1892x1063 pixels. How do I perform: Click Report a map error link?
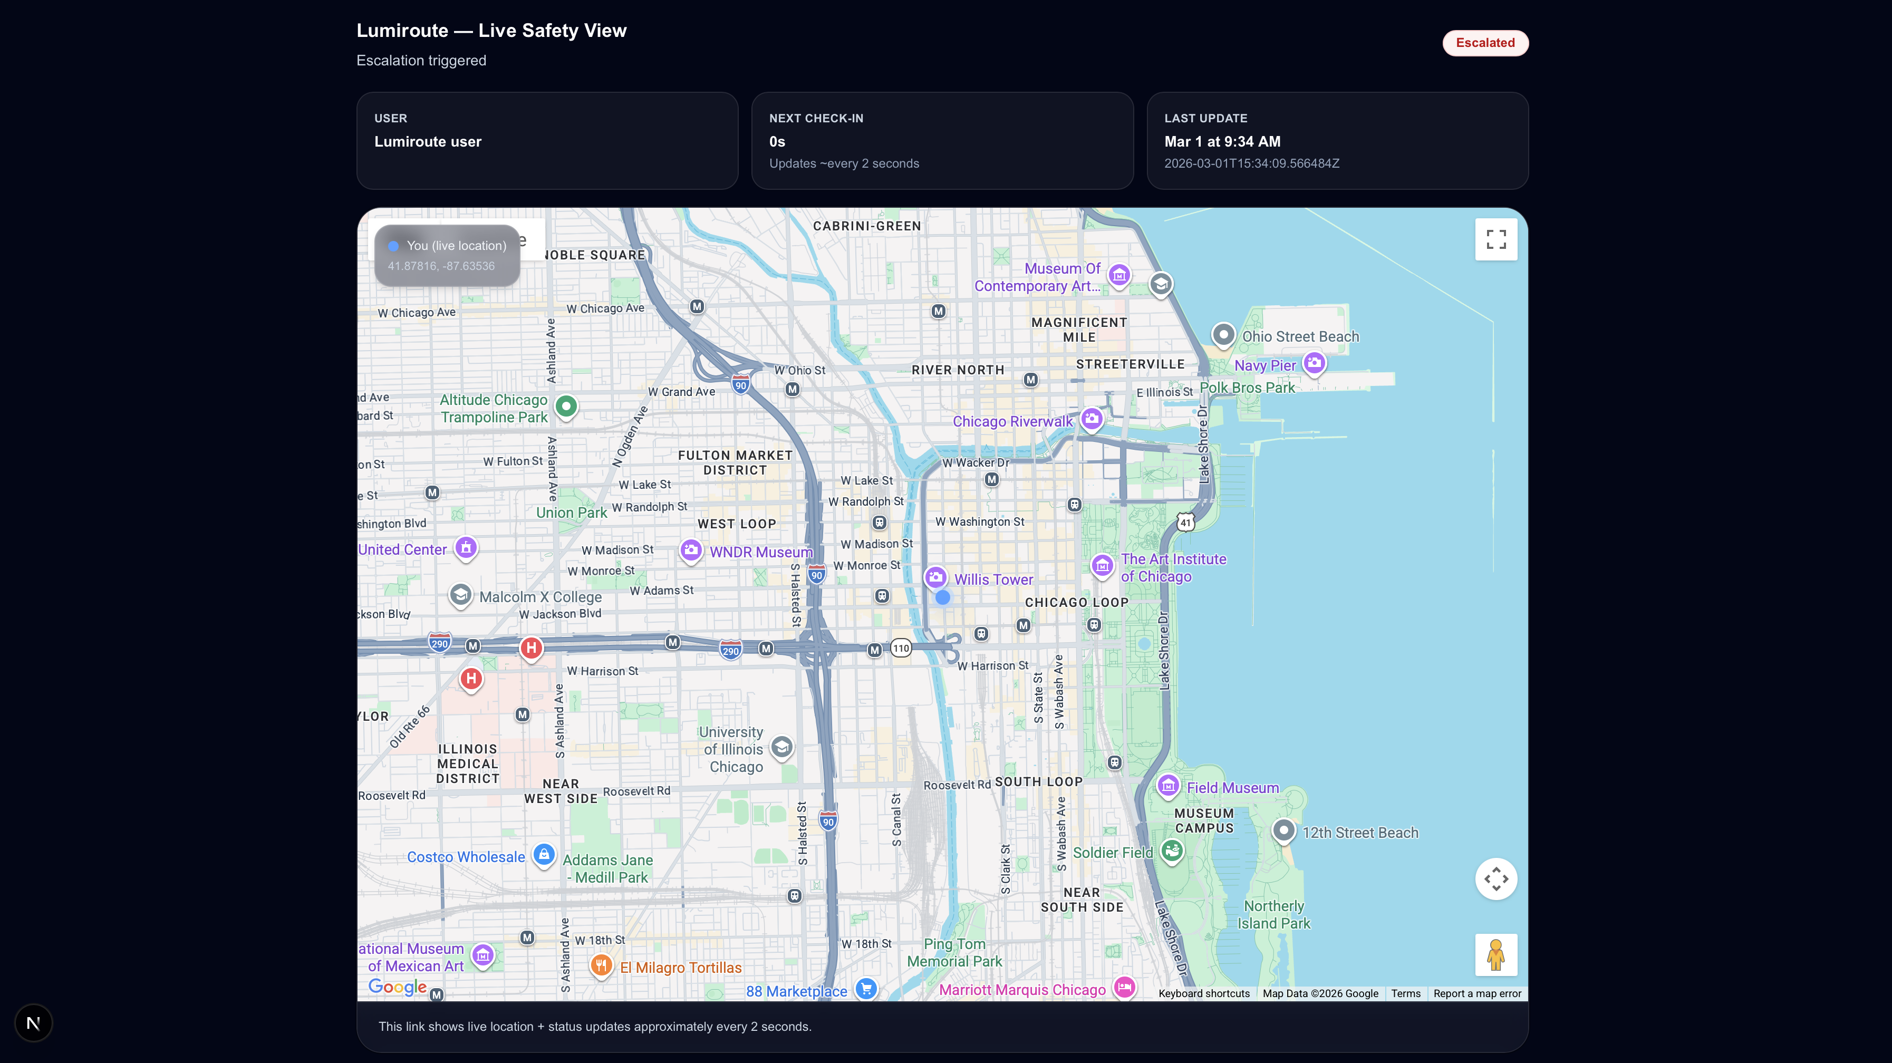coord(1476,993)
